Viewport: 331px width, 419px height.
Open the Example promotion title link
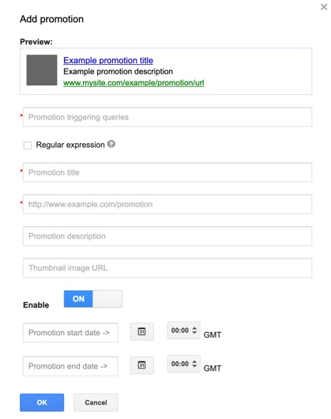tap(108, 60)
